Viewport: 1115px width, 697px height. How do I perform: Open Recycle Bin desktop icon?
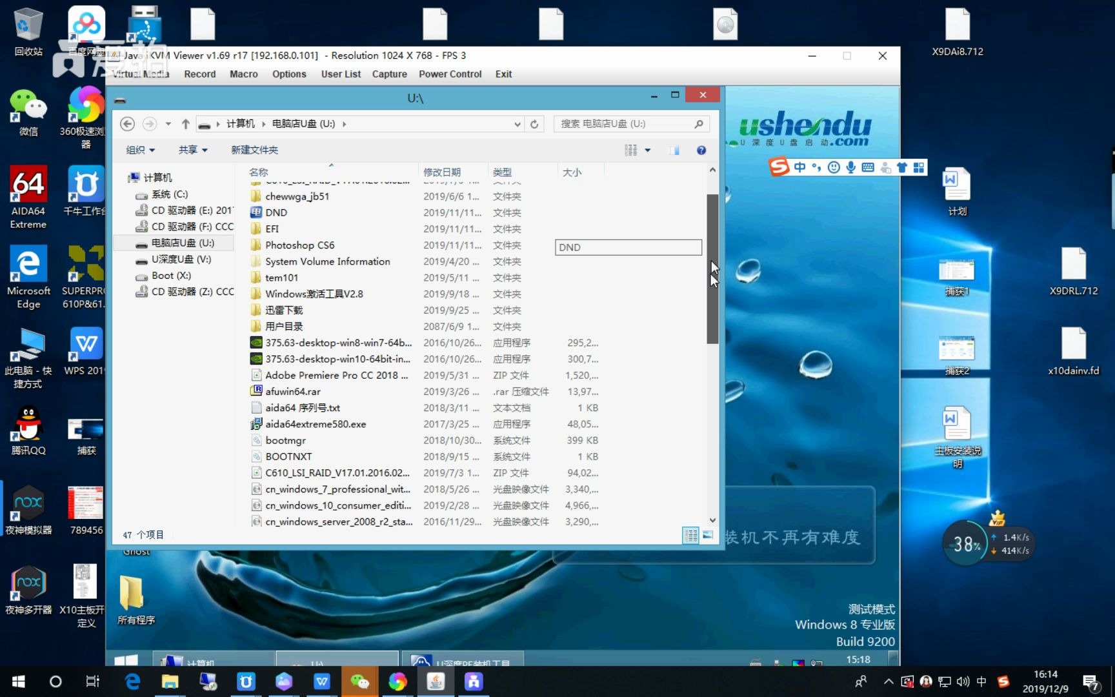[x=28, y=32]
